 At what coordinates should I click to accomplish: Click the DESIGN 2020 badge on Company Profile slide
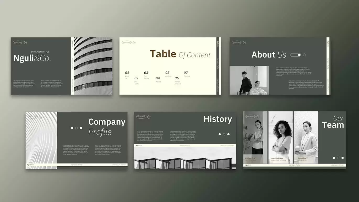click(x=33, y=117)
